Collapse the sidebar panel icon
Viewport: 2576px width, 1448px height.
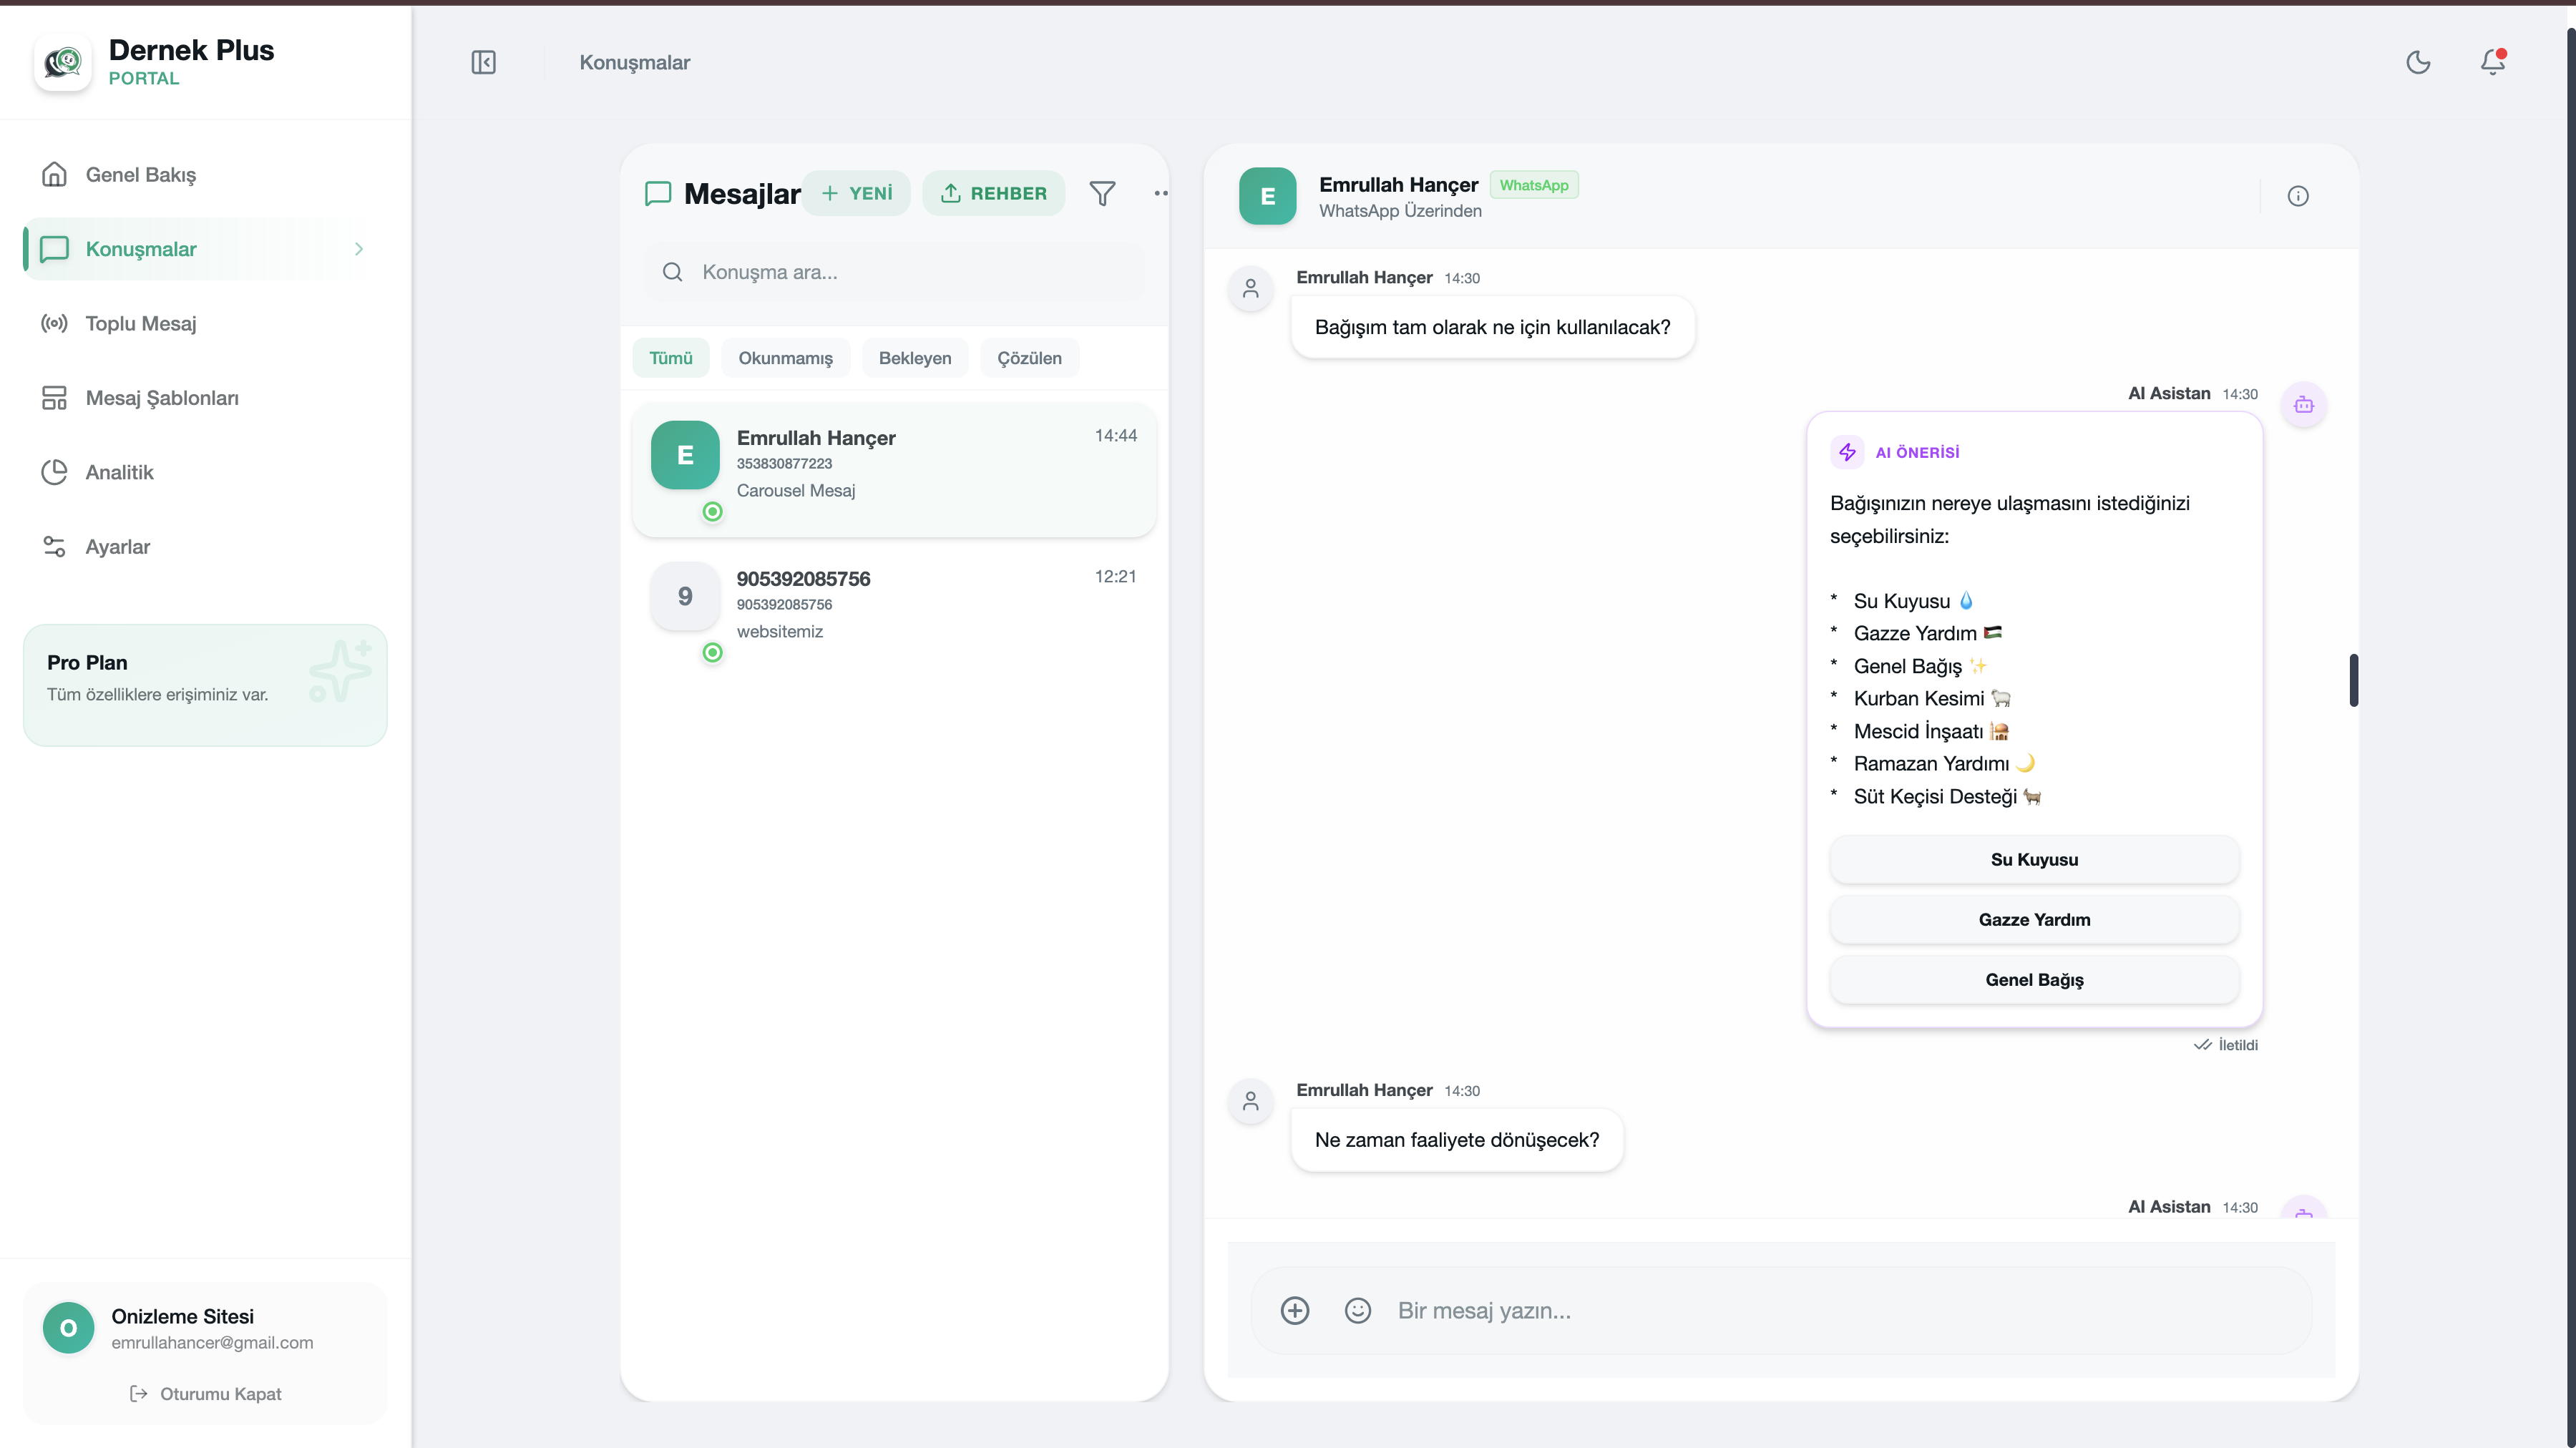(x=483, y=62)
